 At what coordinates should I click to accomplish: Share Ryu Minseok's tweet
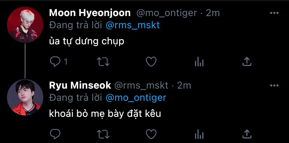(x=247, y=134)
